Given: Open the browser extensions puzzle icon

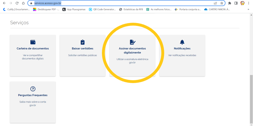Looking at the screenshot, I should 230,3.
